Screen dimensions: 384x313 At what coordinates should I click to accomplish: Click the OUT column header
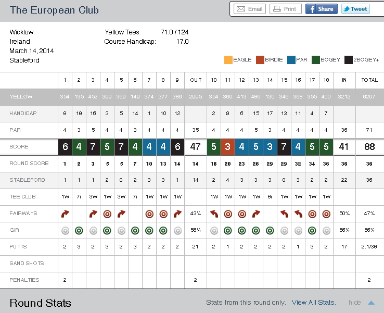coord(196,80)
